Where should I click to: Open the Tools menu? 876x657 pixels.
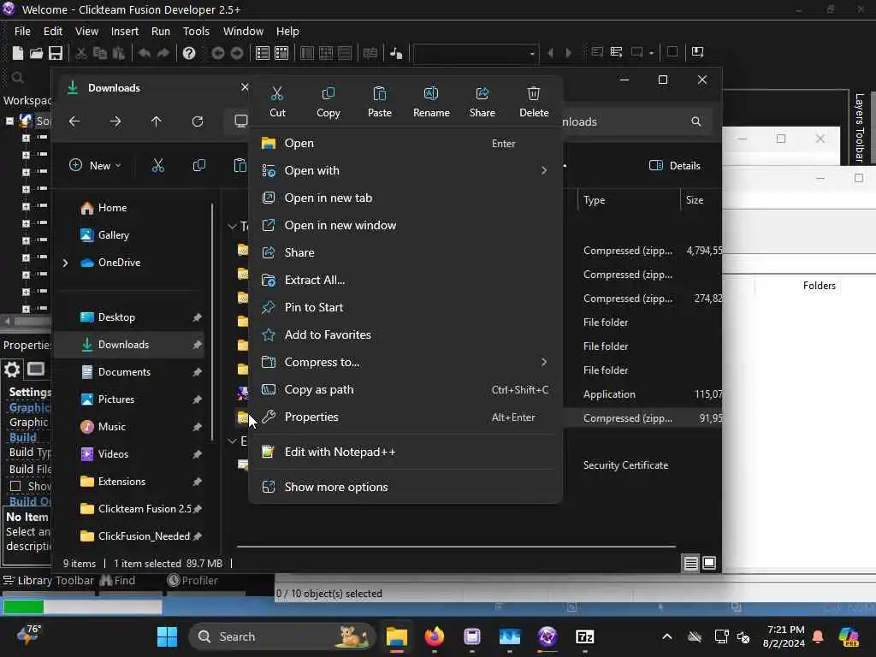196,32
